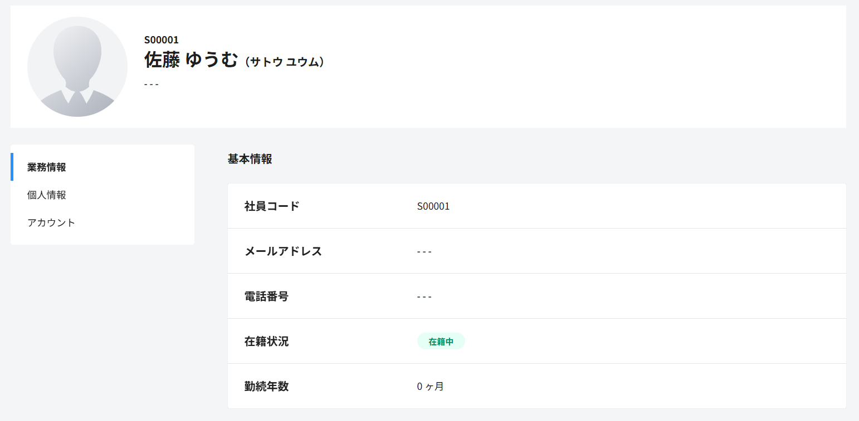Select the 業務情報 sidebar tab
This screenshot has height=421, width=859.
click(47, 167)
